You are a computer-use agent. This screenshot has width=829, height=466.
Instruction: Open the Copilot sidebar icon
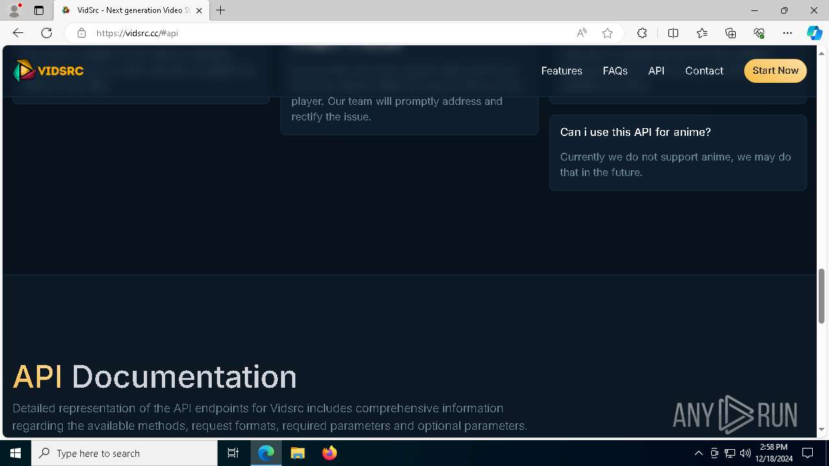[814, 33]
